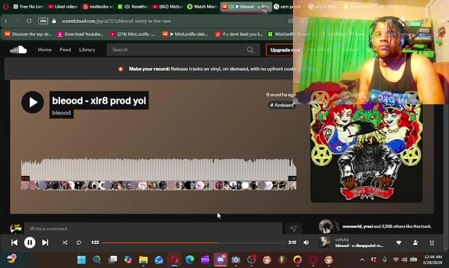Switch to the Watch Movie browser tab

tap(202, 7)
